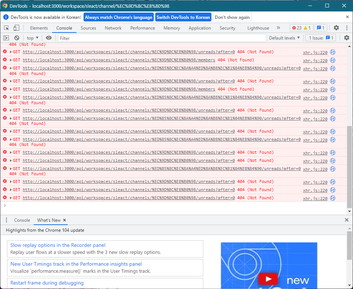Viewport: 353px width, 289px height.
Task: Switch to the Application tab
Action: [200, 28]
